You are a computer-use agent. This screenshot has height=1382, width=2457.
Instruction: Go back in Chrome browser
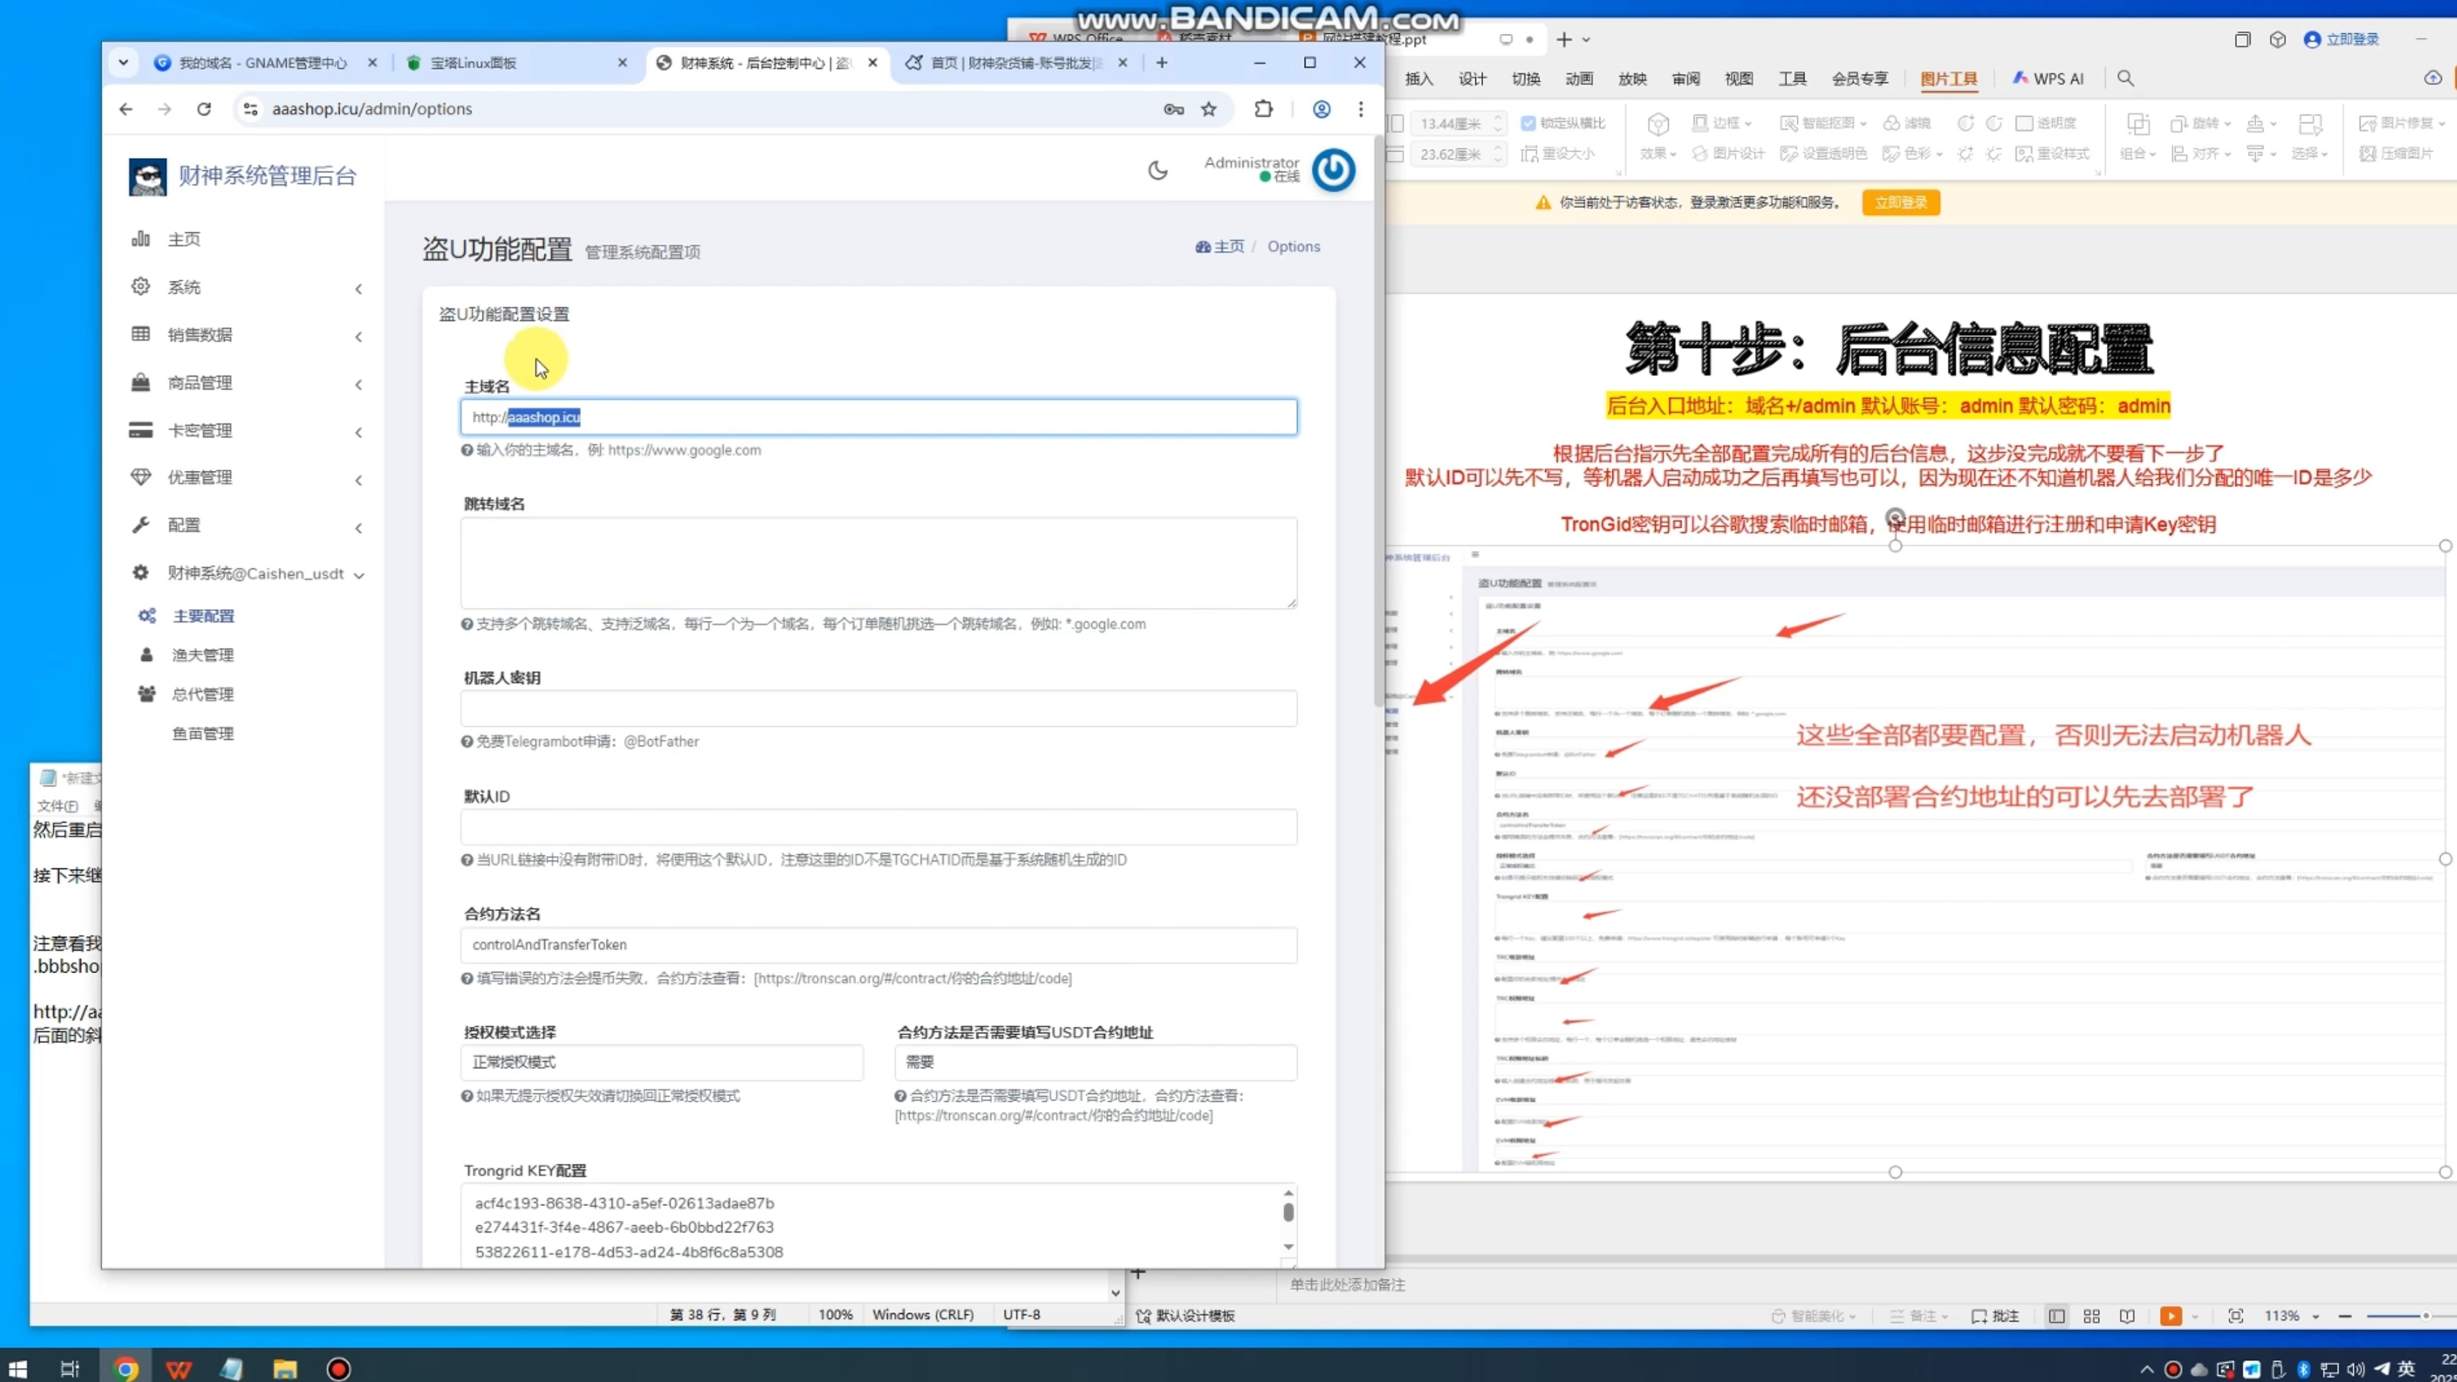tap(126, 109)
